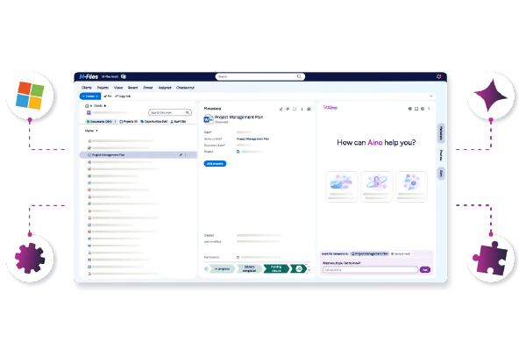The image size is (526, 364).
Task: Click the Name or title value field
Action: (253, 139)
